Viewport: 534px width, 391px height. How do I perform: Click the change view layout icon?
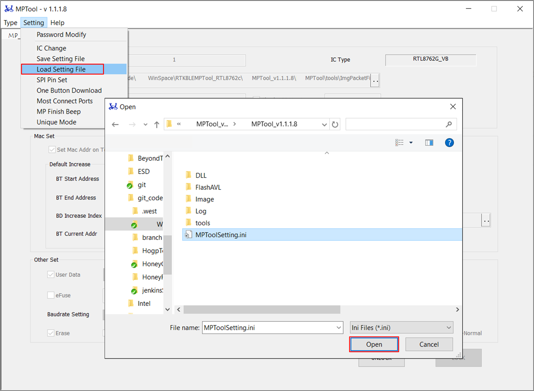coord(399,143)
